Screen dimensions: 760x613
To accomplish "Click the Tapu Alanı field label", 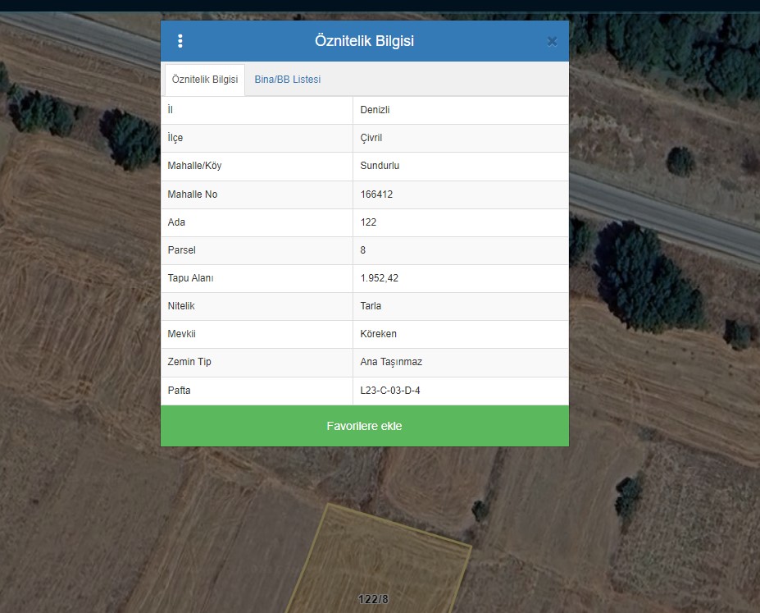I will (x=190, y=278).
